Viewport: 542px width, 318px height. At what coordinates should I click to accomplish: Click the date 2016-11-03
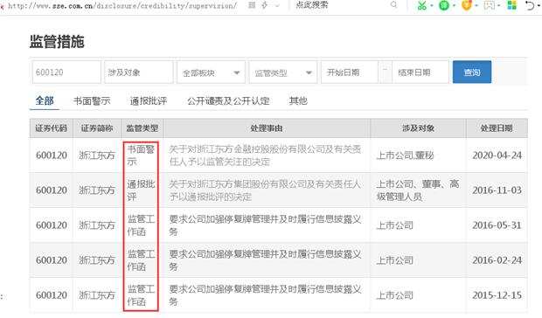click(497, 190)
